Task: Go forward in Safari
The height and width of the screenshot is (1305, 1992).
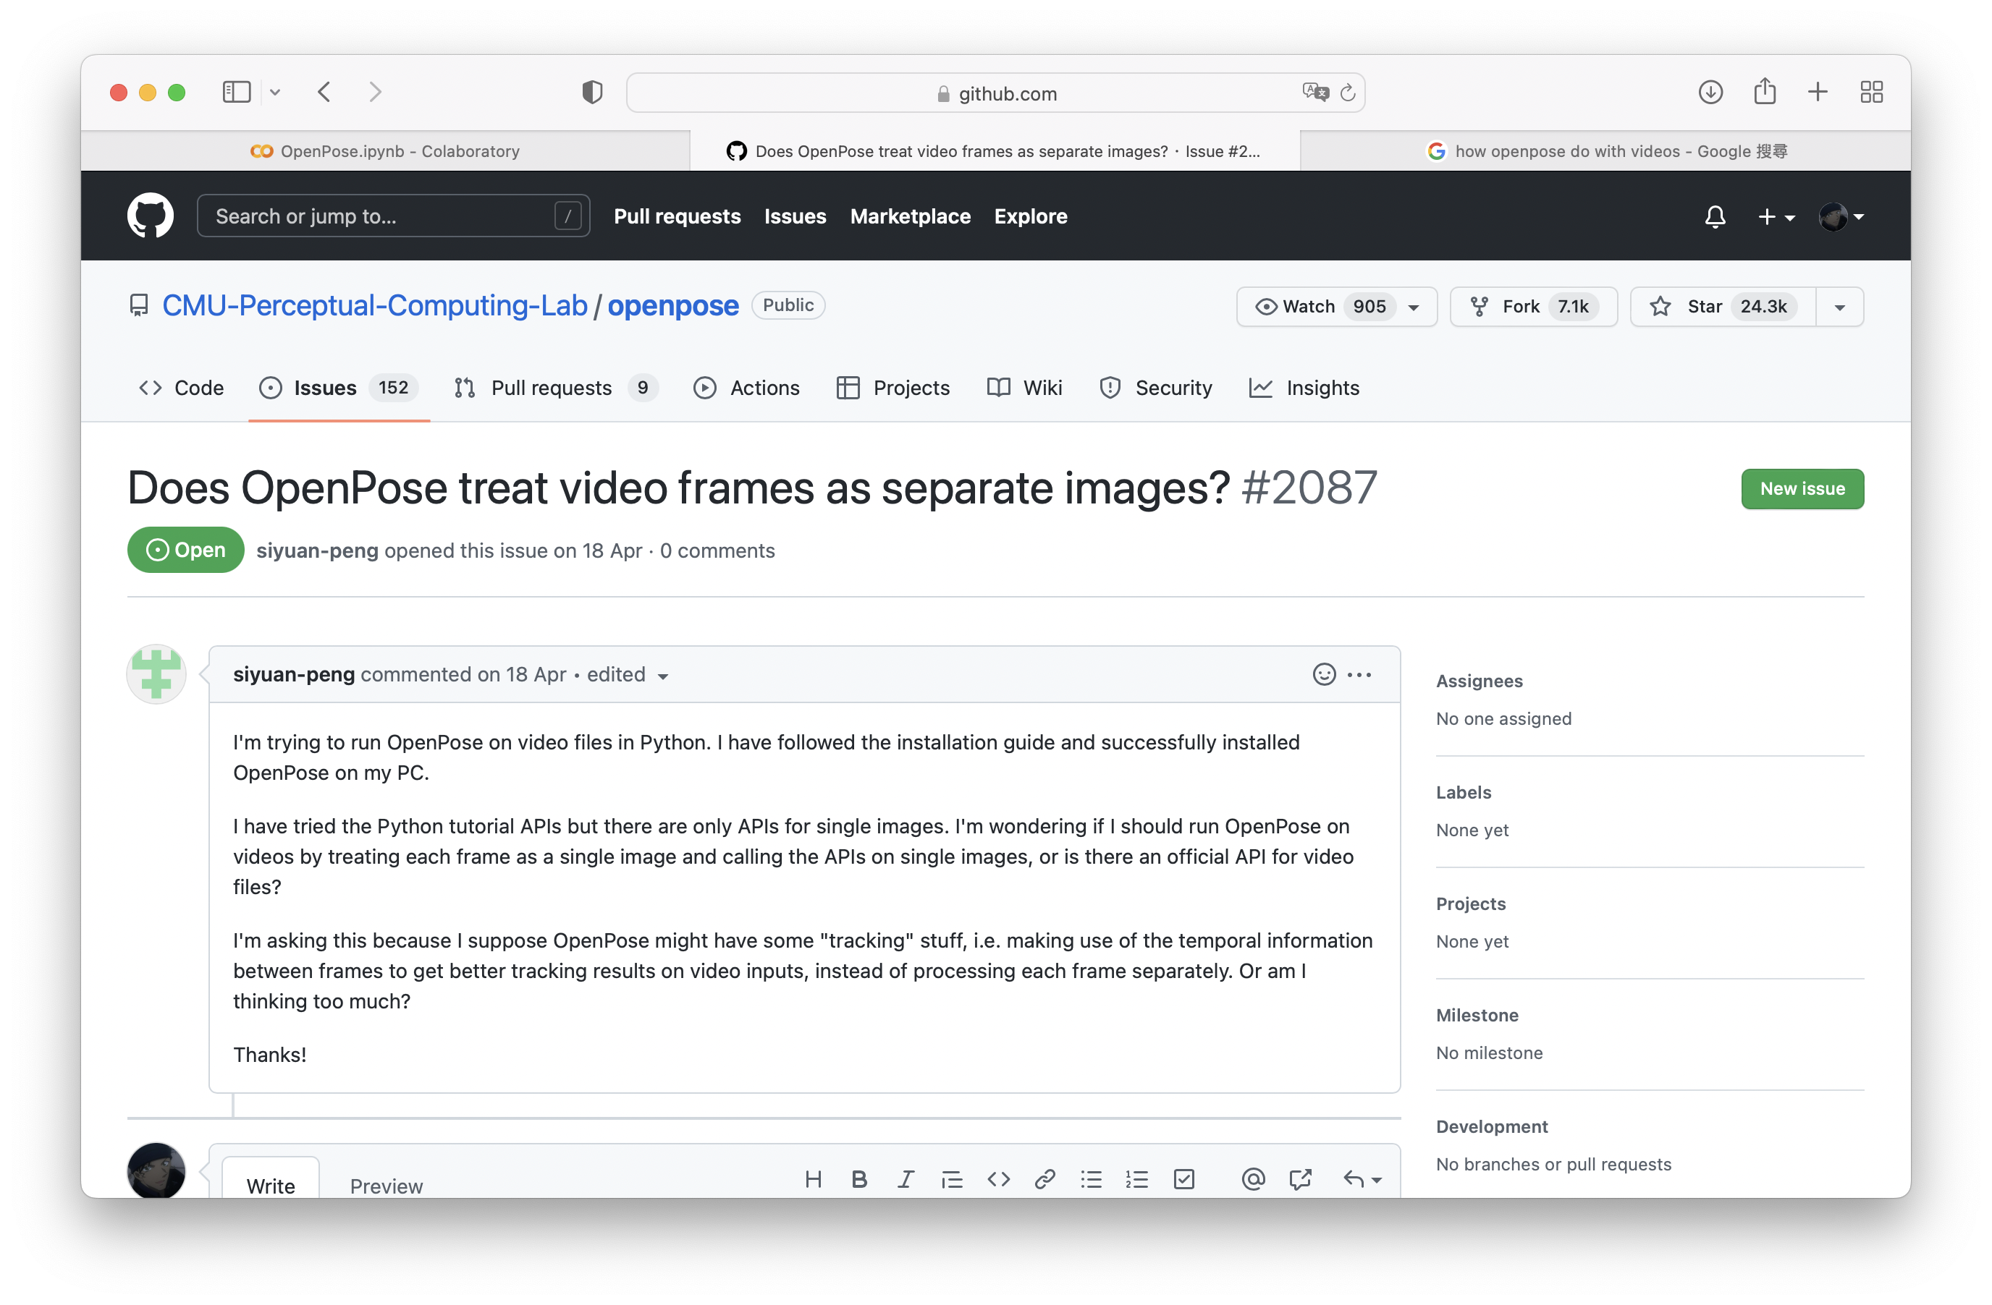Action: click(x=375, y=92)
